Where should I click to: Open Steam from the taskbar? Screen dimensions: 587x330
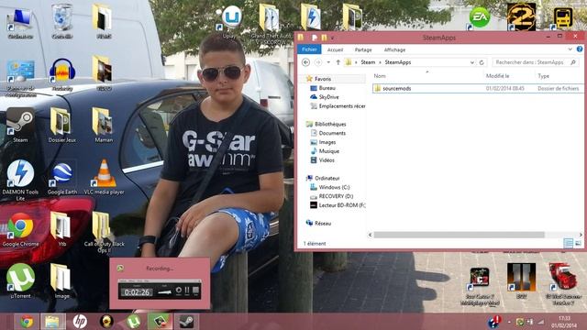[x=186, y=322]
